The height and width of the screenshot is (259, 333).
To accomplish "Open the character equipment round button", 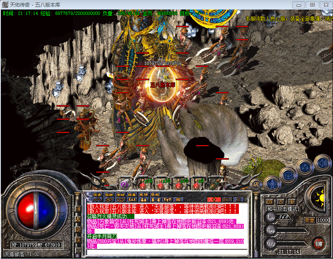I will 272,184.
